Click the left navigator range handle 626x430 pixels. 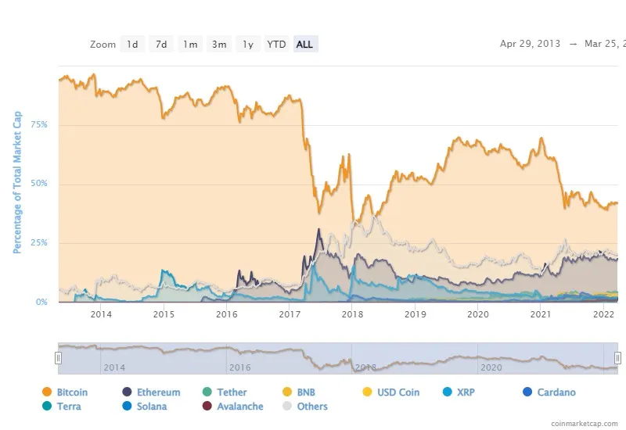point(58,357)
